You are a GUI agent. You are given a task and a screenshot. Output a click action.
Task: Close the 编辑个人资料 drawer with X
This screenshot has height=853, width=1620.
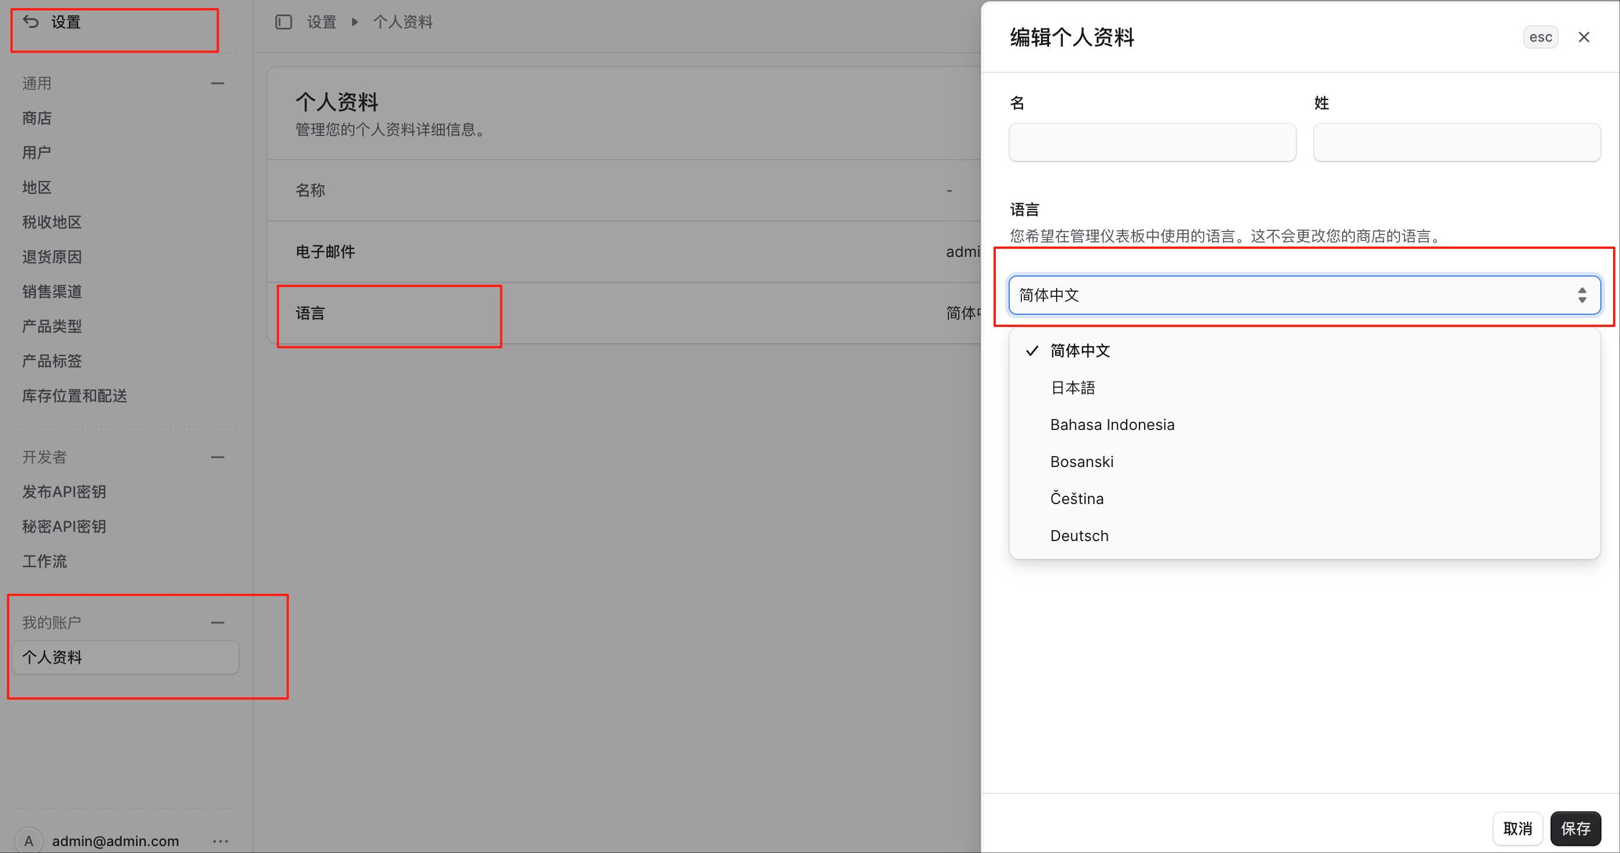coord(1584,37)
